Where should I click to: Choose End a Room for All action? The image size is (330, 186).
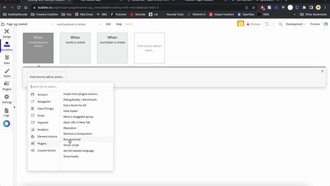[x=75, y=105]
